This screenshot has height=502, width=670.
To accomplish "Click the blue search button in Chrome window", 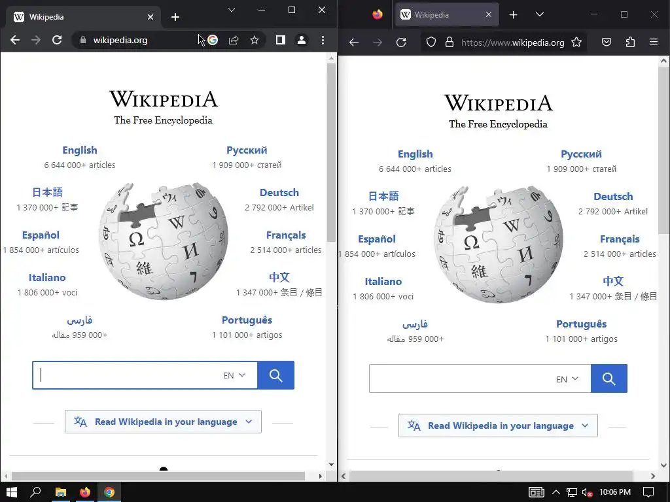I will click(x=275, y=375).
